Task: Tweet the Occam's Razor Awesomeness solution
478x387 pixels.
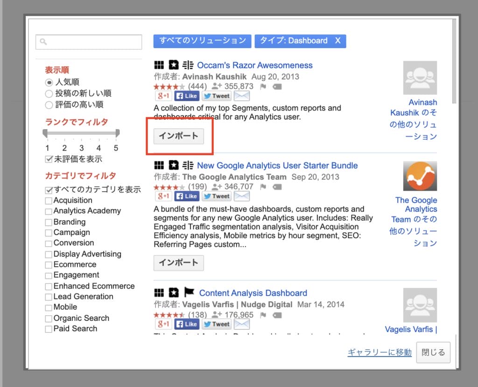Action: coord(217,96)
